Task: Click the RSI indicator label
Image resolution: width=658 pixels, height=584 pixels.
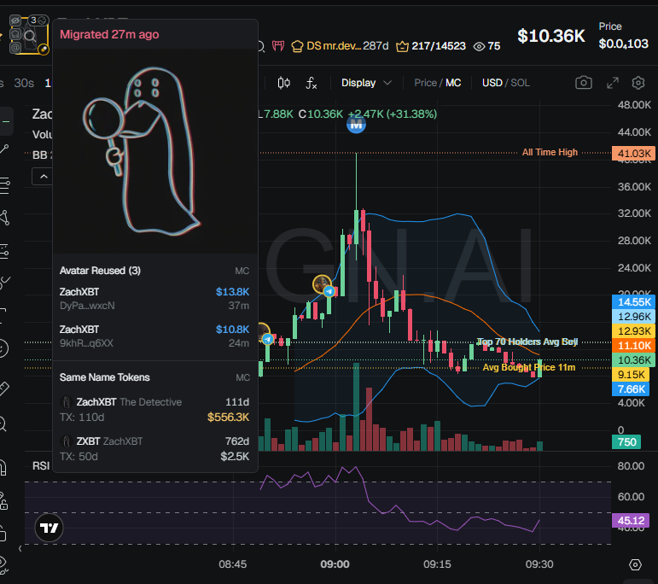Action: [41, 465]
